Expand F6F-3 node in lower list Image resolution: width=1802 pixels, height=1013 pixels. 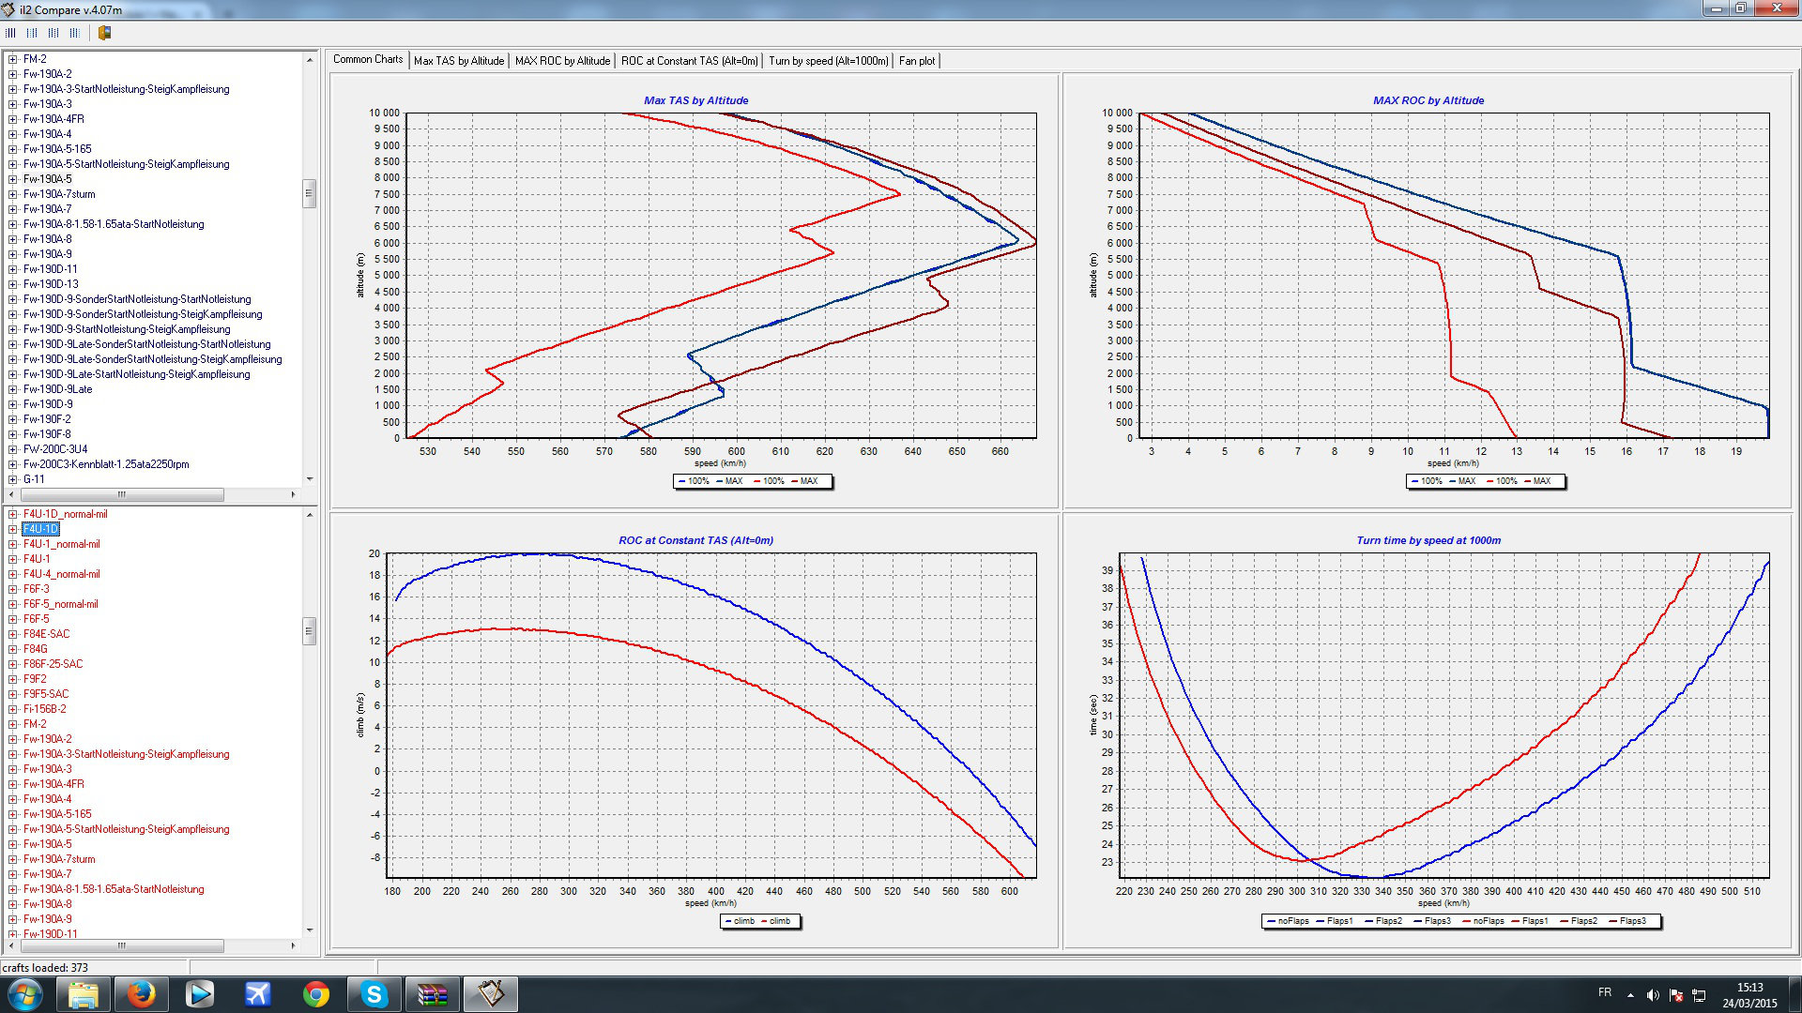[12, 589]
